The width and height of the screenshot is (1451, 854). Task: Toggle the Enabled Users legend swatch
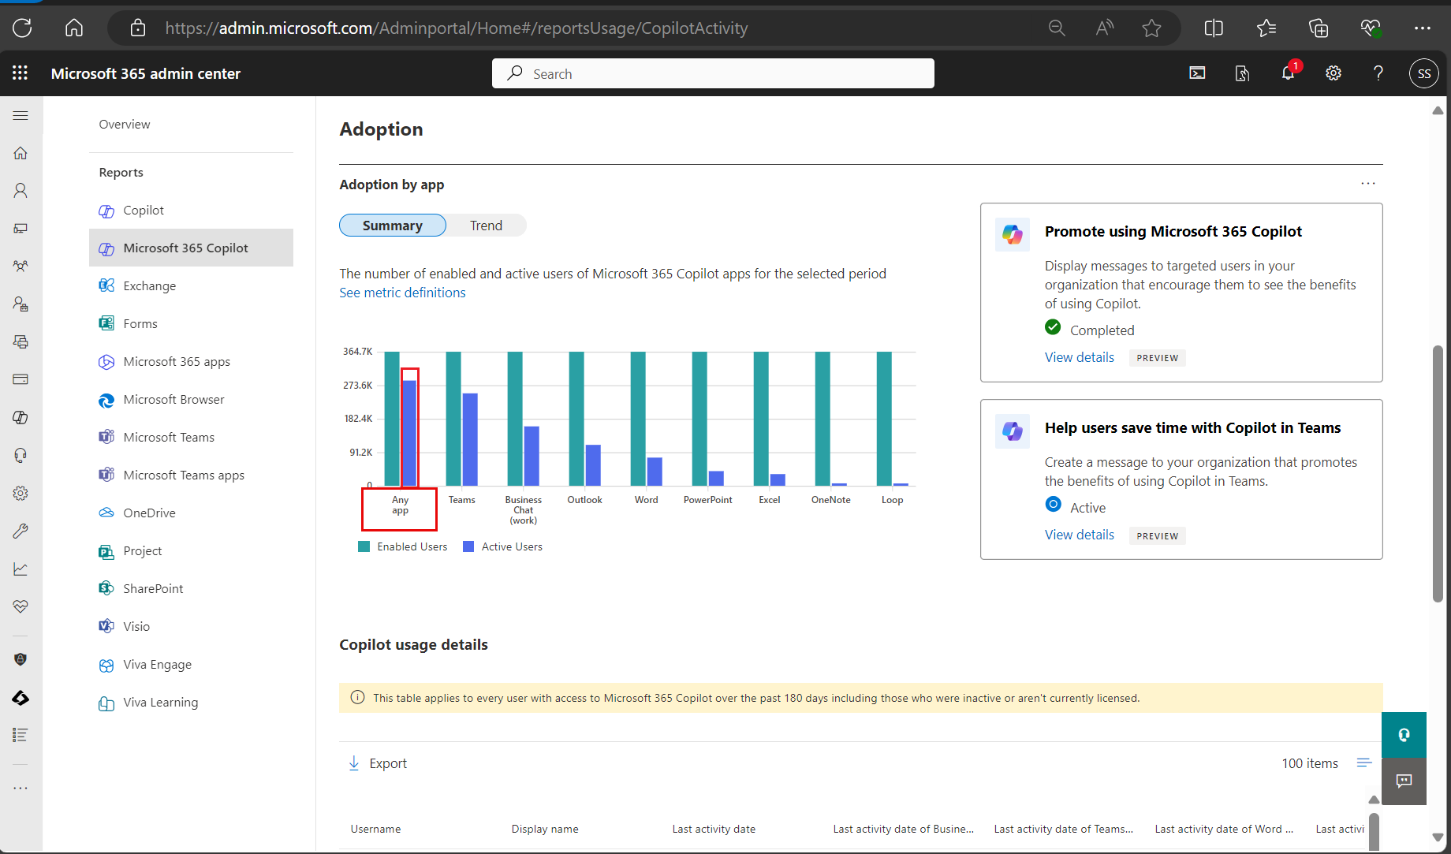(364, 546)
